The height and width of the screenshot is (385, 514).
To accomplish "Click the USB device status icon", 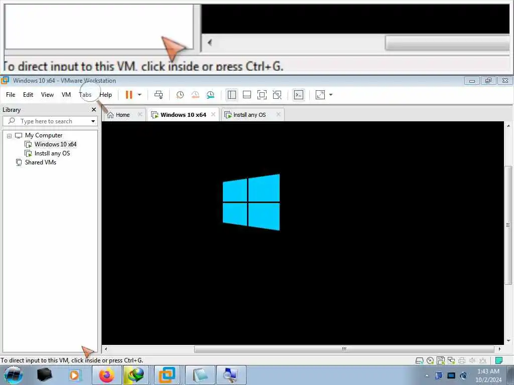I will click(x=483, y=360).
